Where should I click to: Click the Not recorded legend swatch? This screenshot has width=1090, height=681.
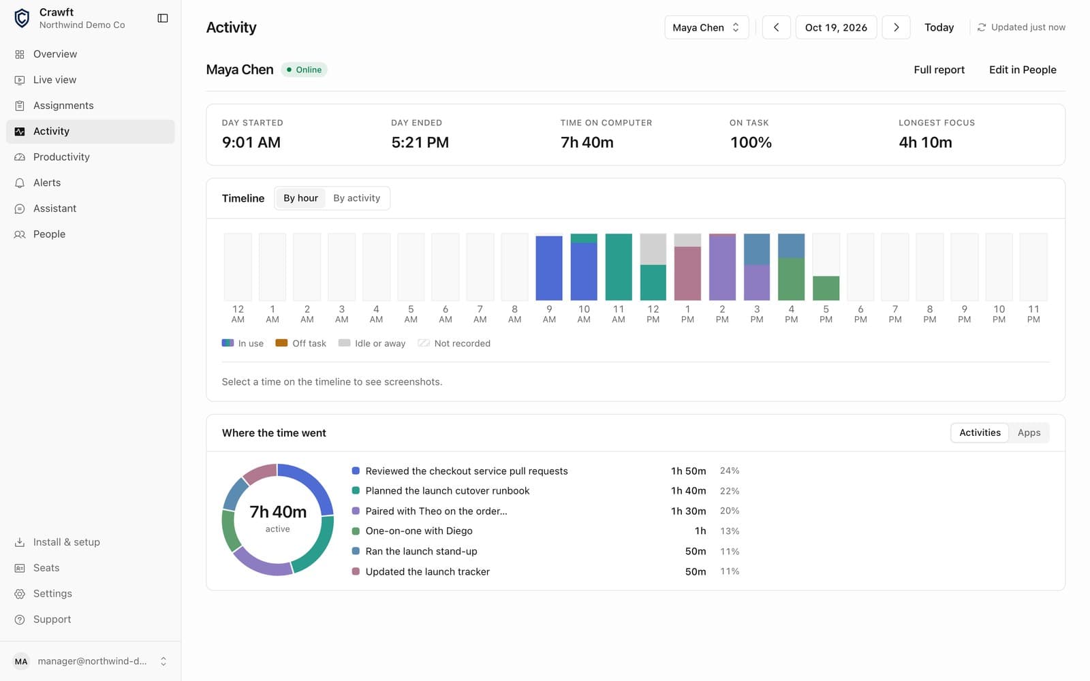point(424,343)
